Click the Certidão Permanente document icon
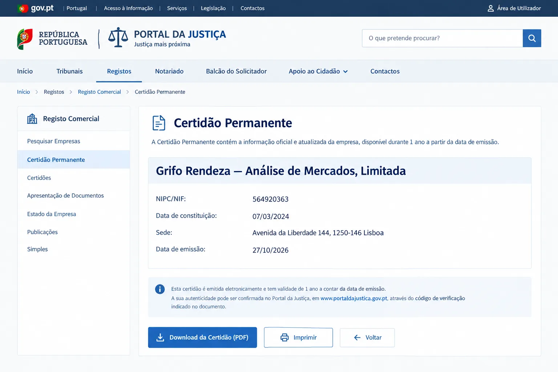The image size is (558, 372). click(159, 123)
